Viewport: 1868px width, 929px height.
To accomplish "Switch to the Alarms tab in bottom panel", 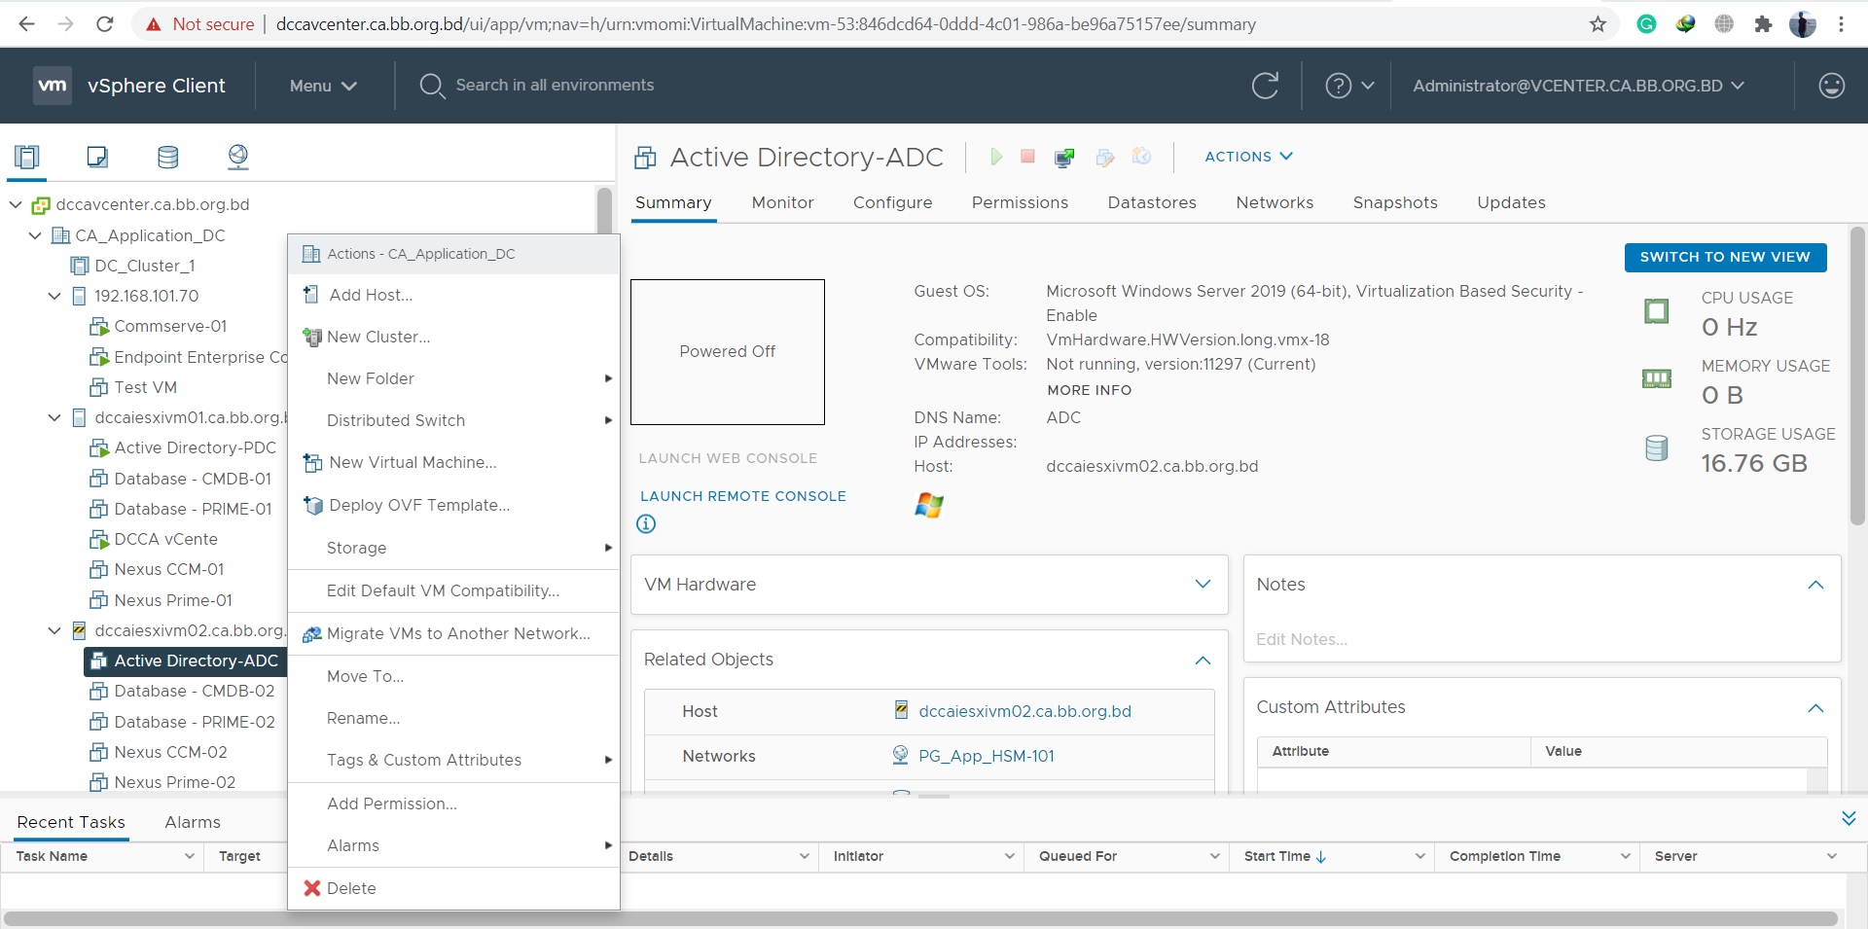I will [193, 822].
